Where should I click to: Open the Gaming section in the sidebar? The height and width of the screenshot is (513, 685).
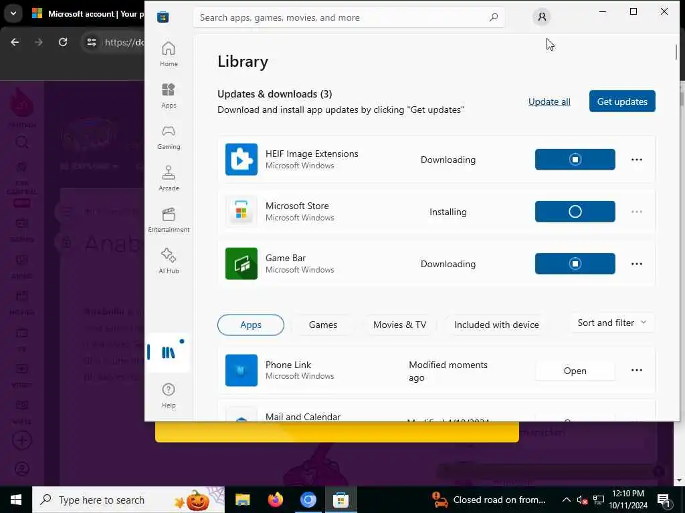pyautogui.click(x=169, y=137)
